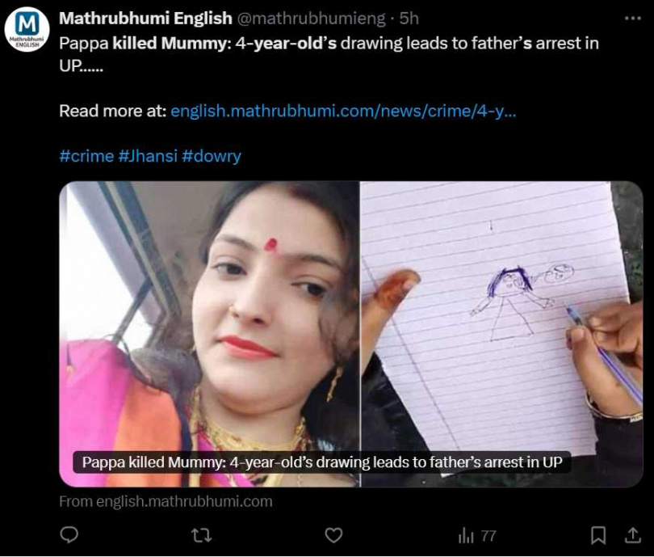Open the three-dot more options menu
Image resolution: width=654 pixels, height=557 pixels.
pyautogui.click(x=633, y=18)
